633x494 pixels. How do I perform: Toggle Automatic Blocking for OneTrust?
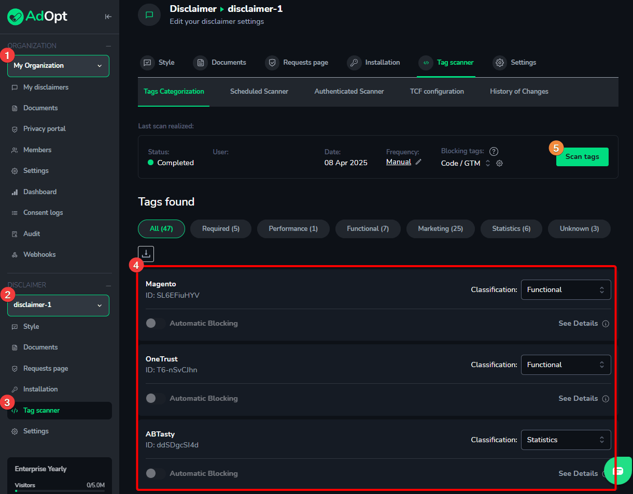[x=156, y=398]
